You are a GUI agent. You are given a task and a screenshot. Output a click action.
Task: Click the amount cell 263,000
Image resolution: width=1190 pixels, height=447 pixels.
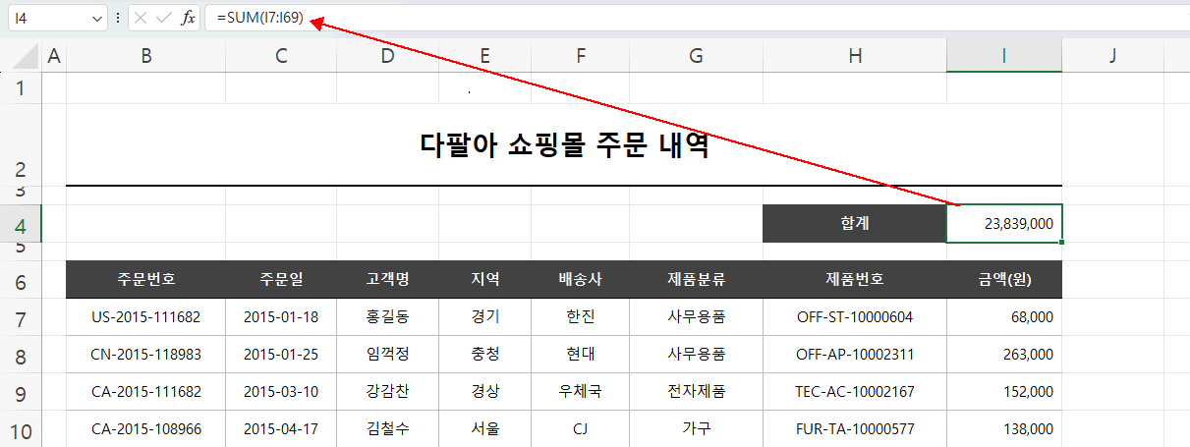[1004, 355]
